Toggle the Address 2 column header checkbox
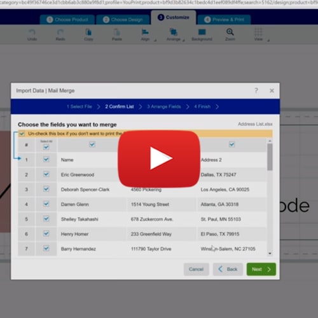The width and height of the screenshot is (318, 318). (x=232, y=144)
